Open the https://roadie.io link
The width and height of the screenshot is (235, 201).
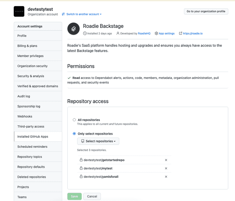click(193, 33)
